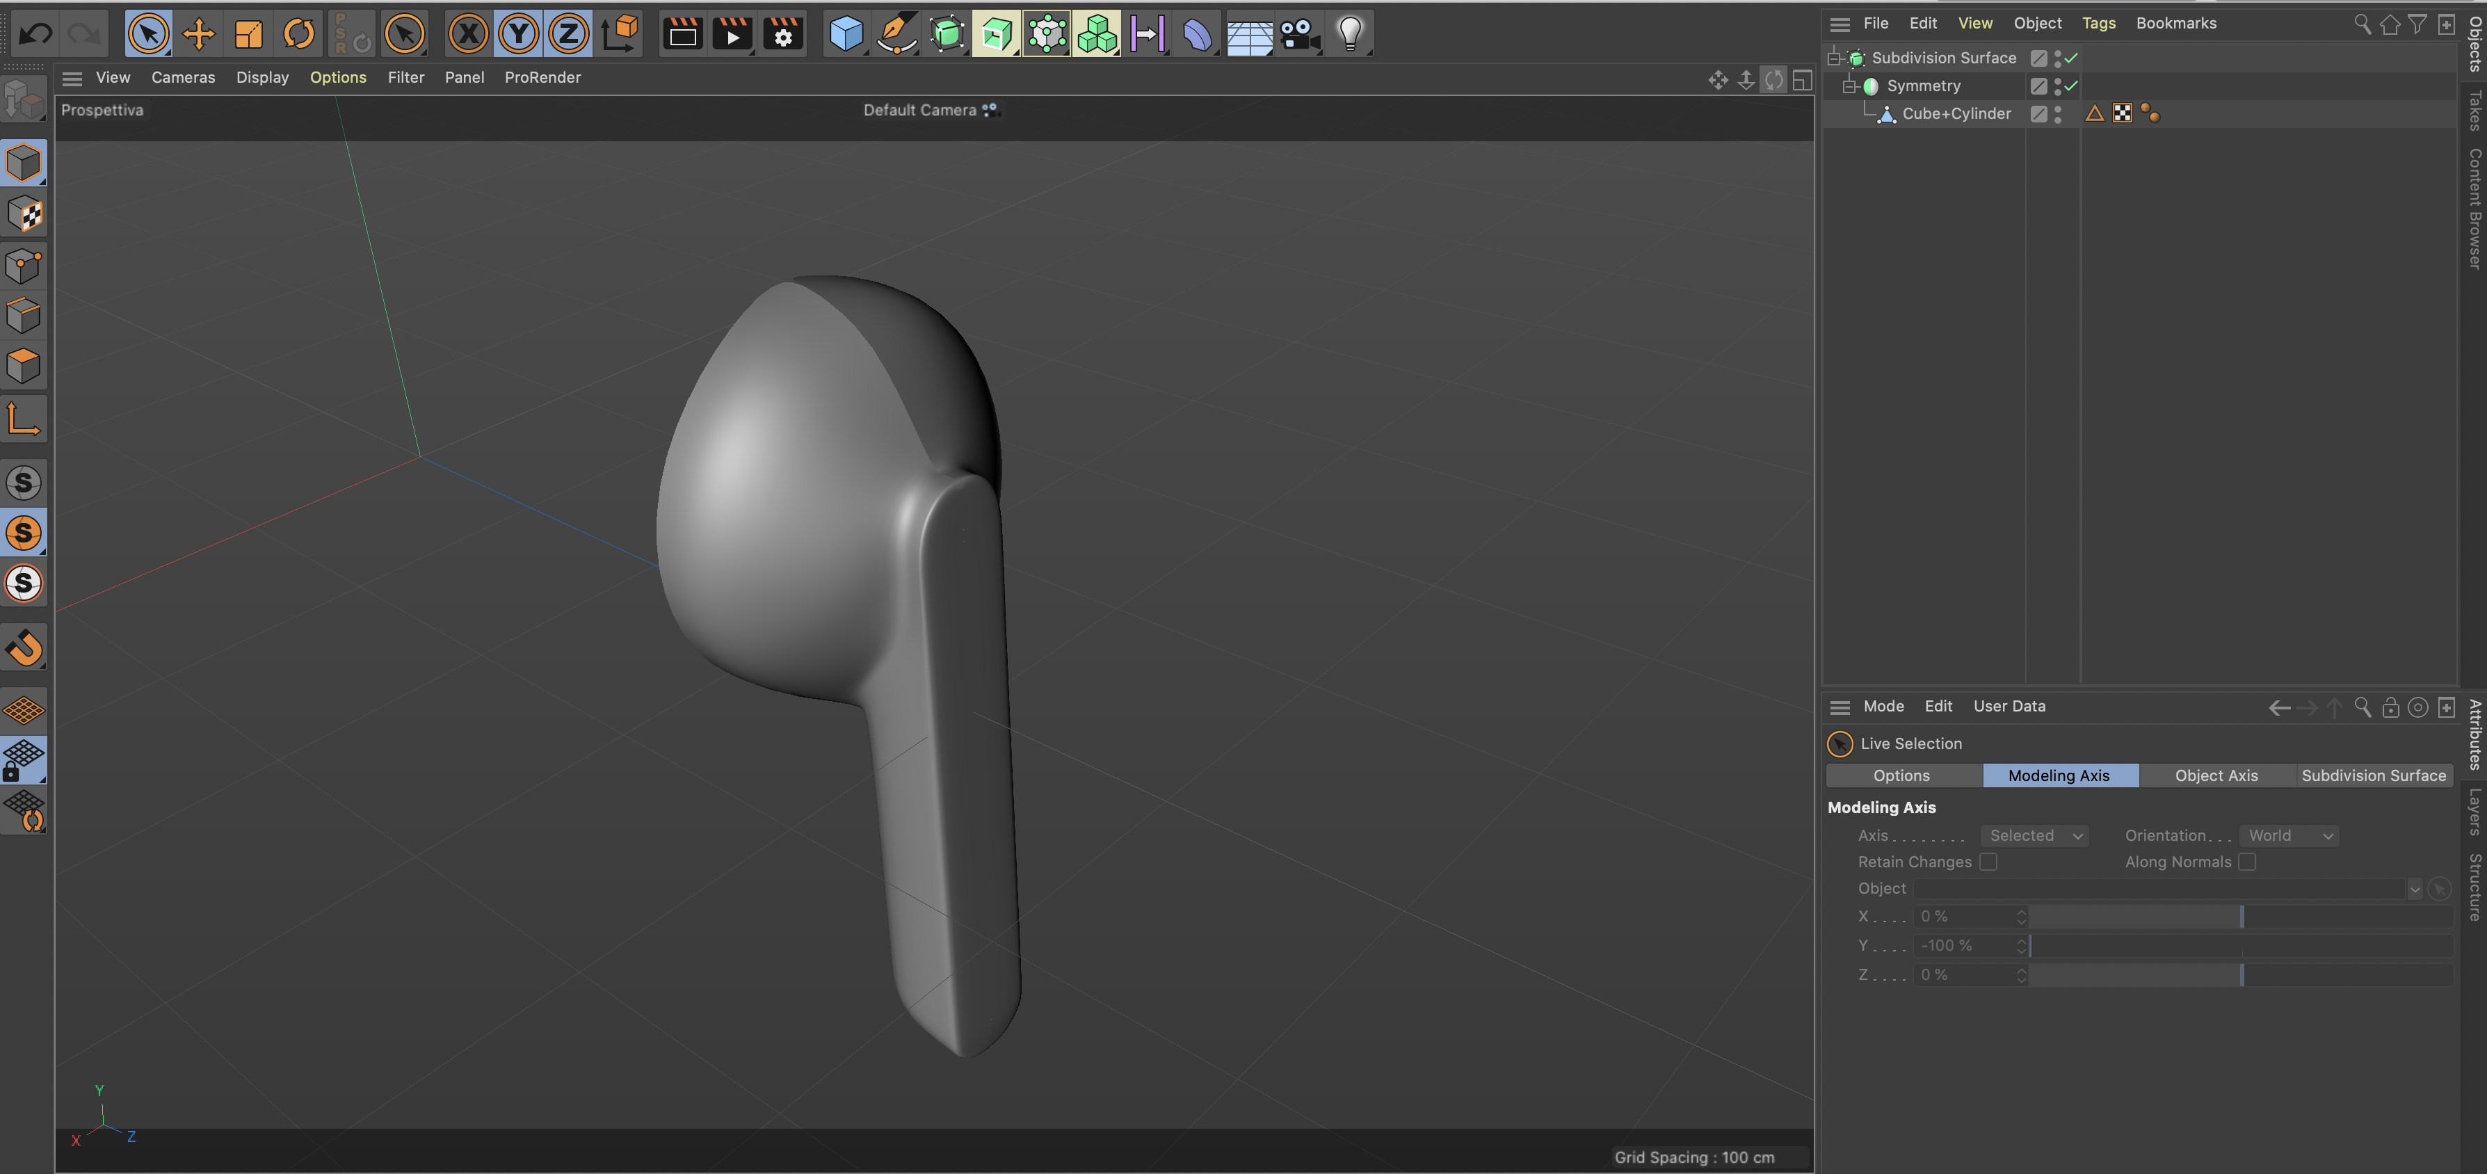2487x1174 pixels.
Task: Open the Cameras menu in the viewport
Action: pyautogui.click(x=182, y=77)
